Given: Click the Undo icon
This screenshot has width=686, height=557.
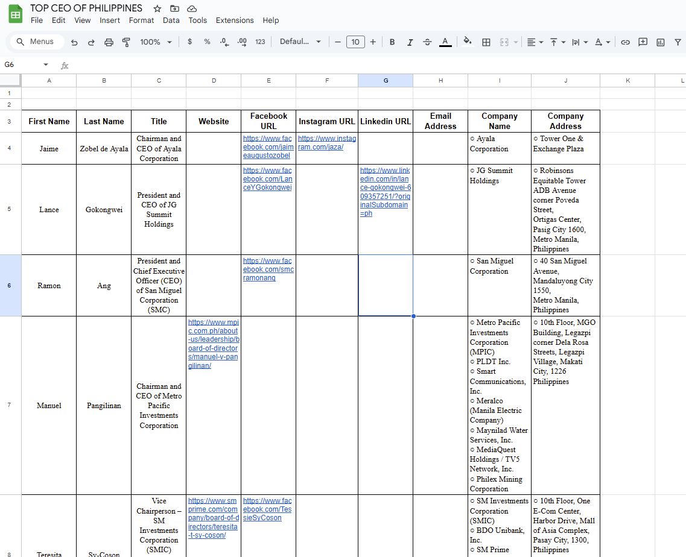Looking at the screenshot, I should pos(74,42).
